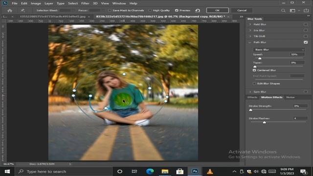Enable the Tilt-Shift checkbox

306,36
